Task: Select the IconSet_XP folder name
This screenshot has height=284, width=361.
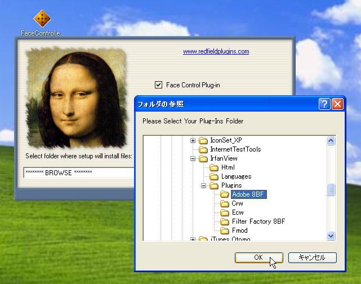Action: [226, 140]
